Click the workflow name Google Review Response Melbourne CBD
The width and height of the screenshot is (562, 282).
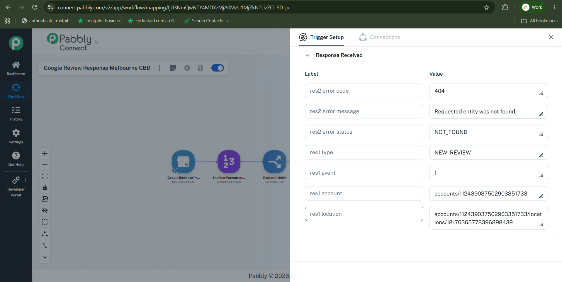pos(97,68)
